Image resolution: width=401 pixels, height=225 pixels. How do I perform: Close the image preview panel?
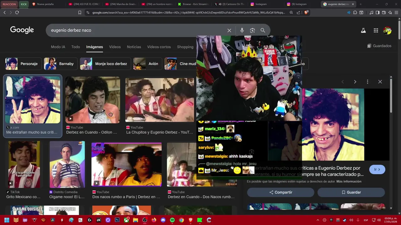[380, 82]
